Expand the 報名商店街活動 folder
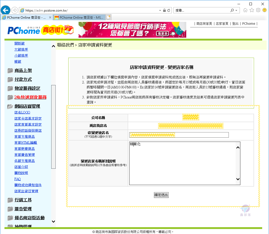This screenshot has width=269, height=234. (x=10, y=218)
